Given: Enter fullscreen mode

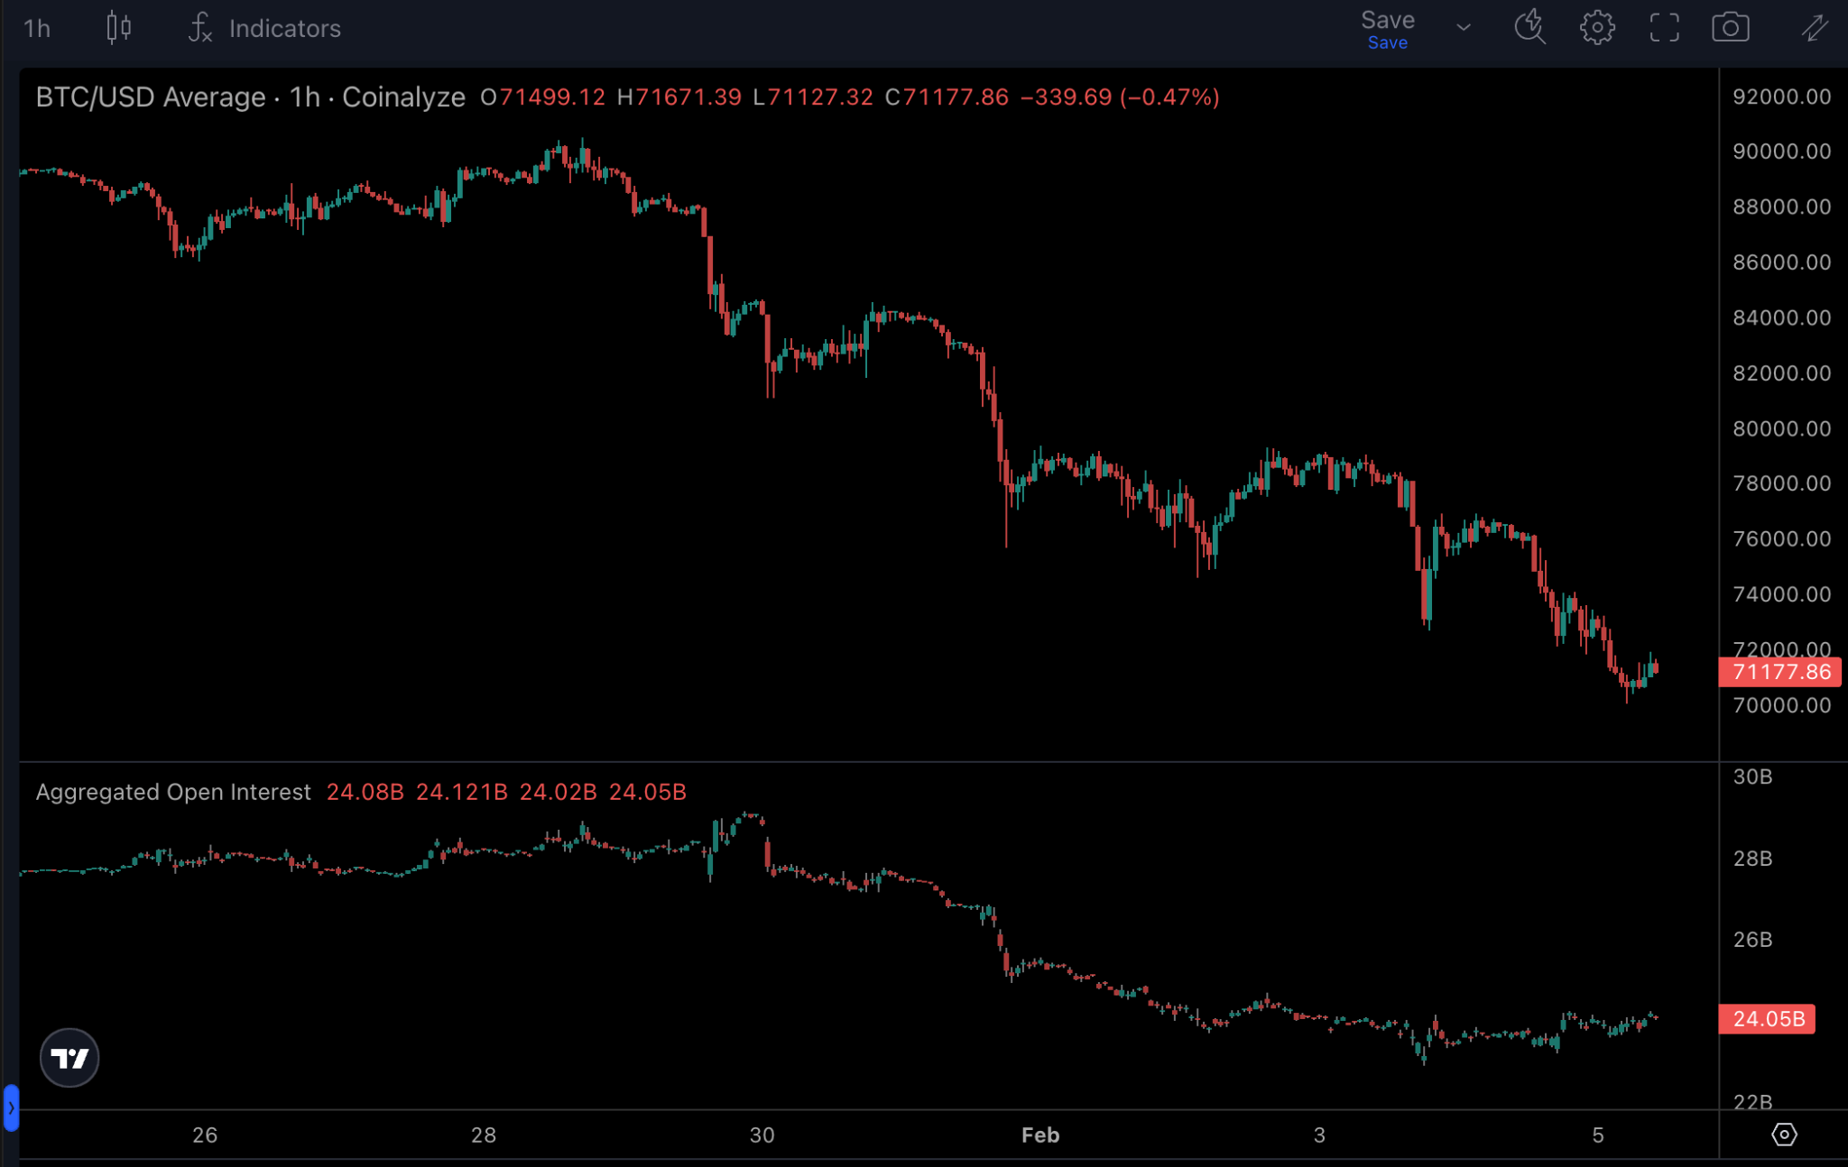Looking at the screenshot, I should coord(1664,27).
